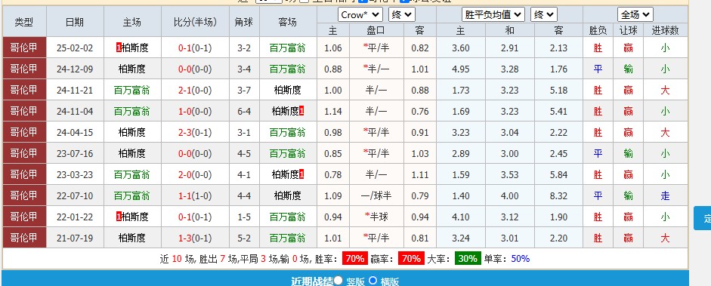711x286 pixels.
Task: Click the away odds value 8.32
Action: pos(558,196)
